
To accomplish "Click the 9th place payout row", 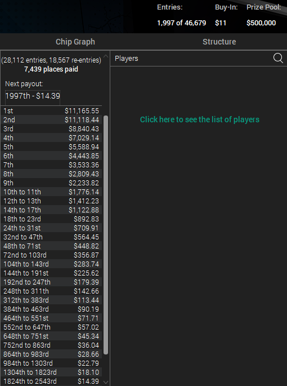I will (51, 183).
